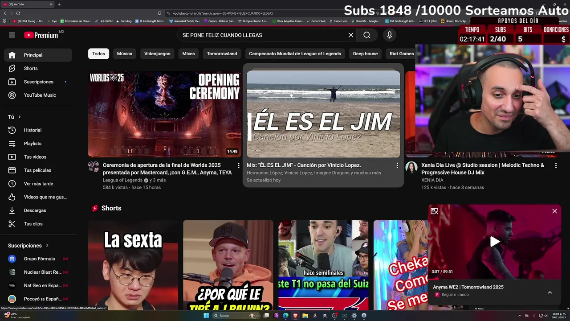This screenshot has width=570, height=321.
Task: Open more options for Worlds ceremony video
Action: pos(238,165)
